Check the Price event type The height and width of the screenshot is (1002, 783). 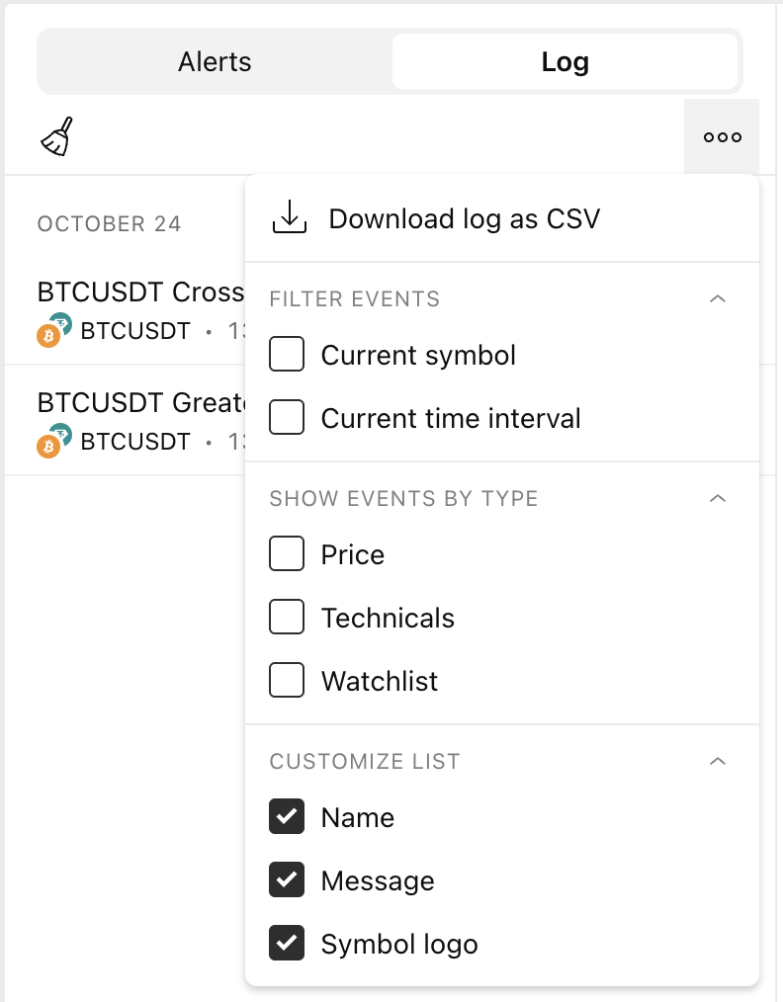pos(287,554)
